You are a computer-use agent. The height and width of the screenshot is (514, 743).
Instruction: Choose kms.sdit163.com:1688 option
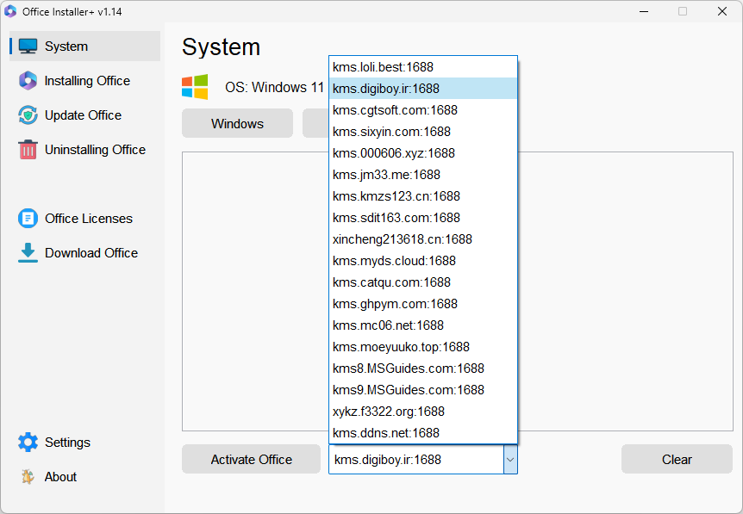coord(423,218)
